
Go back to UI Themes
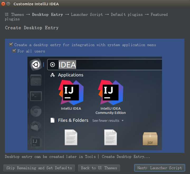click(x=99, y=168)
